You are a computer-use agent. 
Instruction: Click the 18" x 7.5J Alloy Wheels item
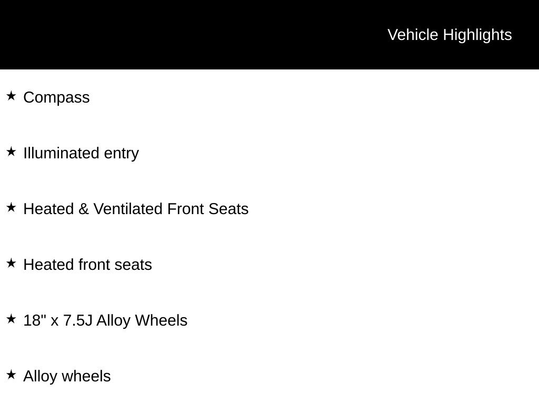tap(105, 320)
